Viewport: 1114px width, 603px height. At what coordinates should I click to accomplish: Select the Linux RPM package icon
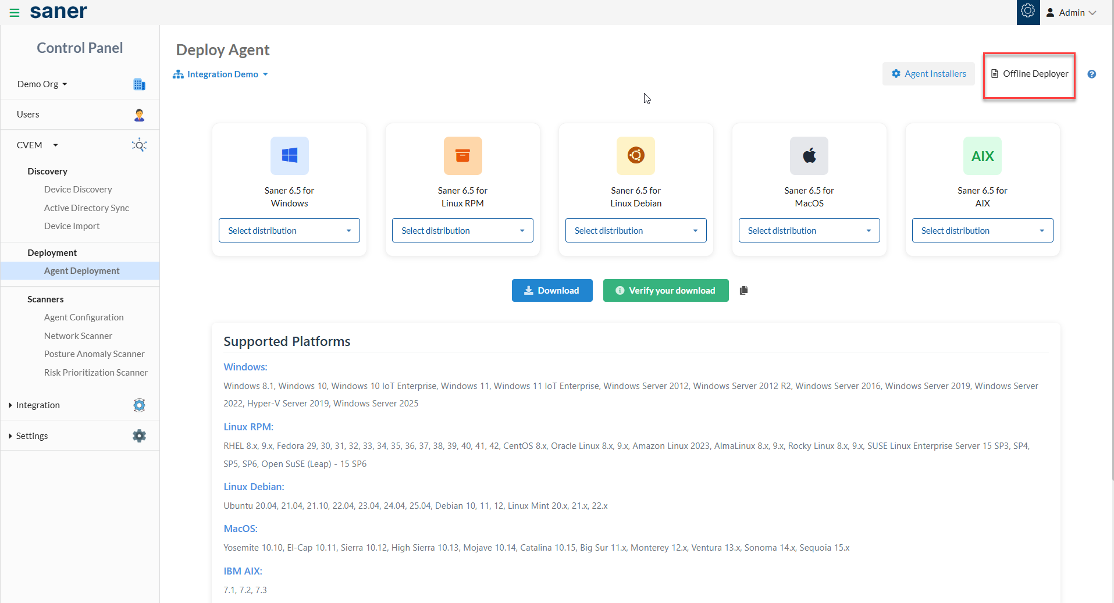point(463,156)
